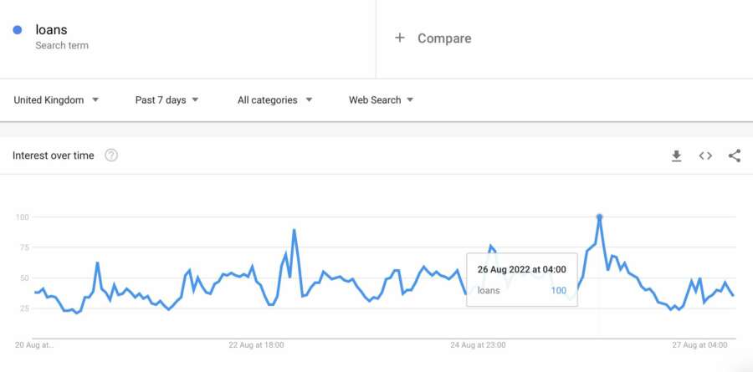753x372 pixels.
Task: Open the help icon beside Interest over time
Action: point(111,155)
